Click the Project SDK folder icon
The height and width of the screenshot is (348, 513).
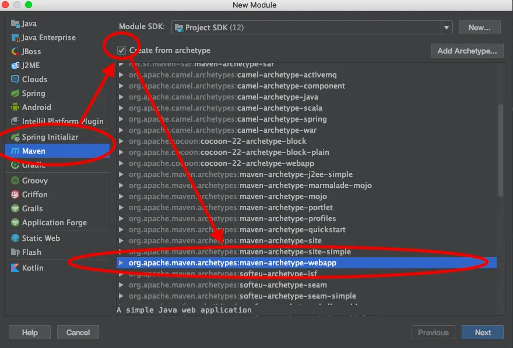[178, 28]
